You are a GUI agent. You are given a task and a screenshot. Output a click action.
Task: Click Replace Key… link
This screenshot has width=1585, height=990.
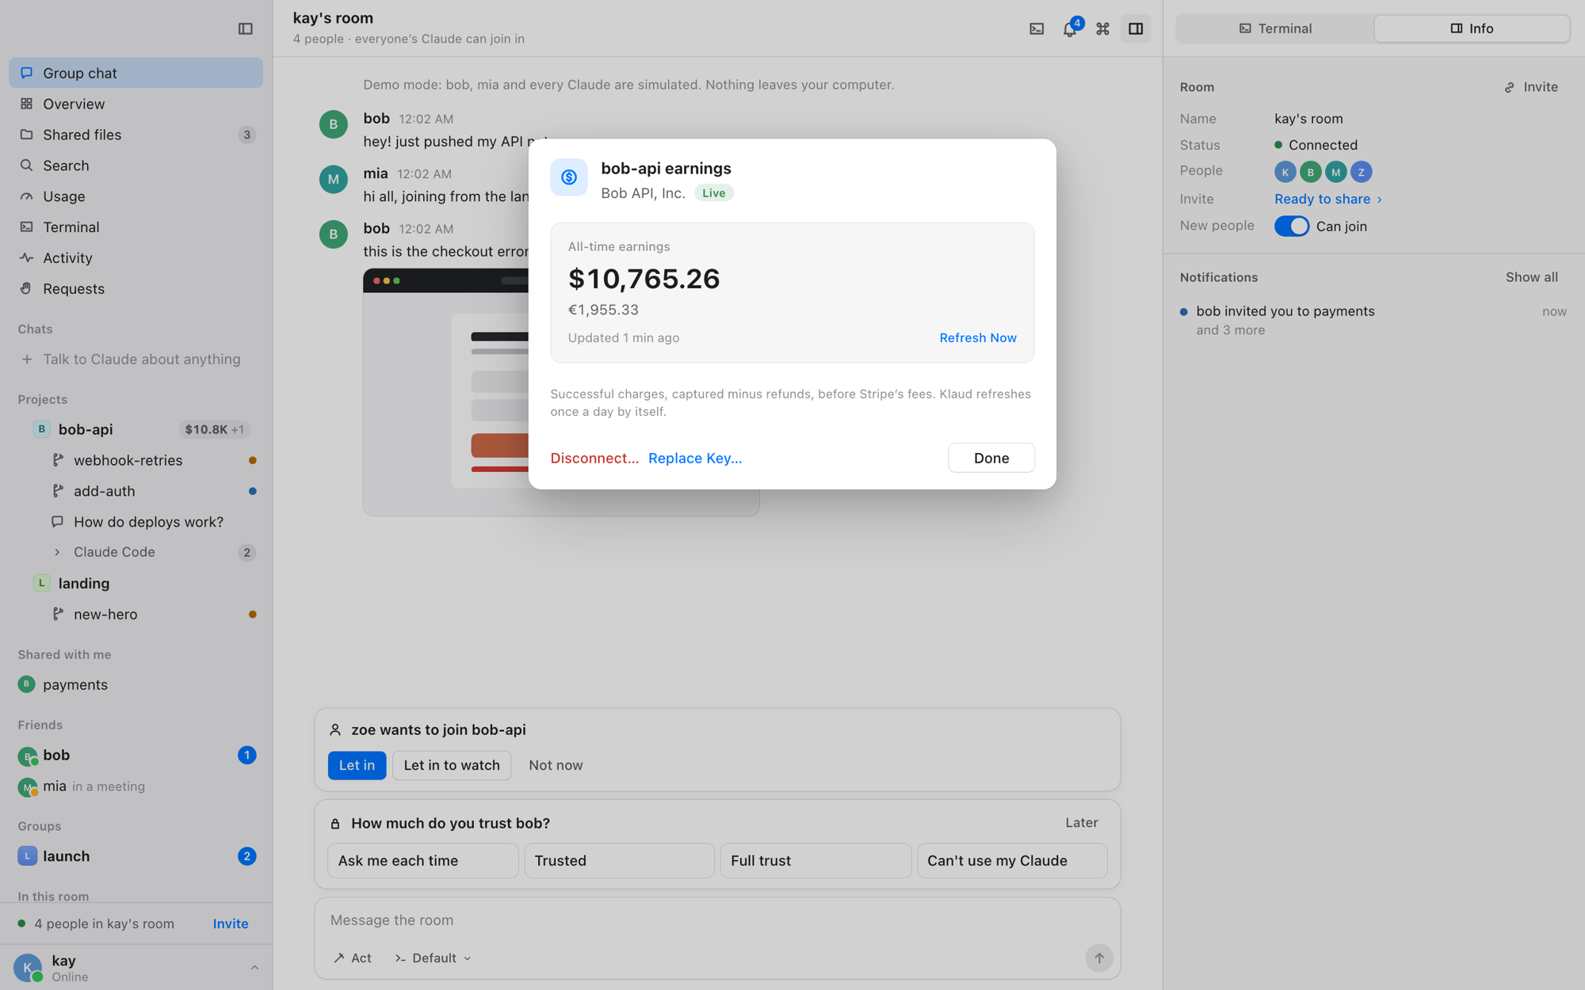point(695,459)
